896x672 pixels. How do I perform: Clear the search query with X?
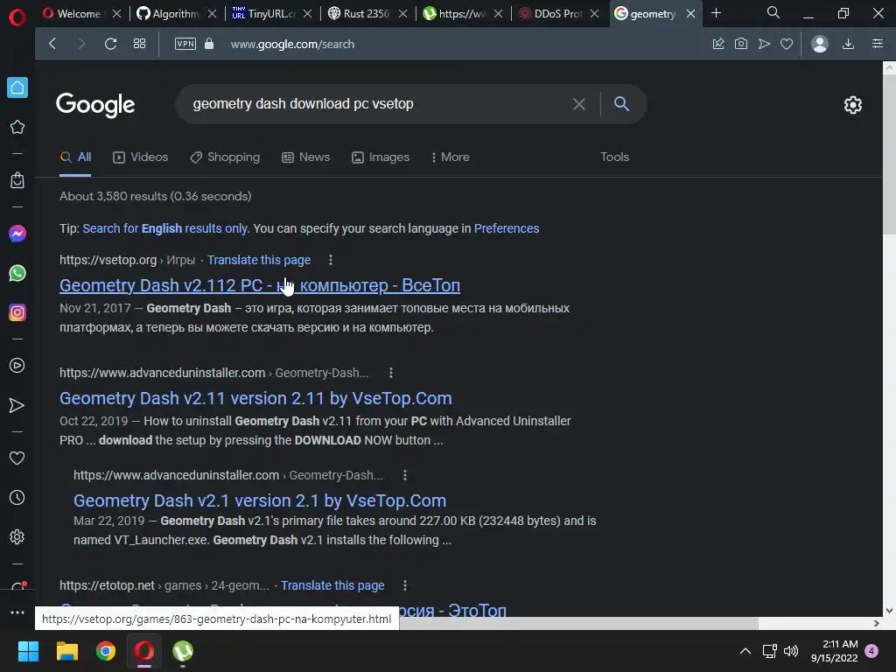579,104
